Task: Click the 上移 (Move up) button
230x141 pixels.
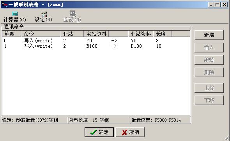Action: (209, 88)
